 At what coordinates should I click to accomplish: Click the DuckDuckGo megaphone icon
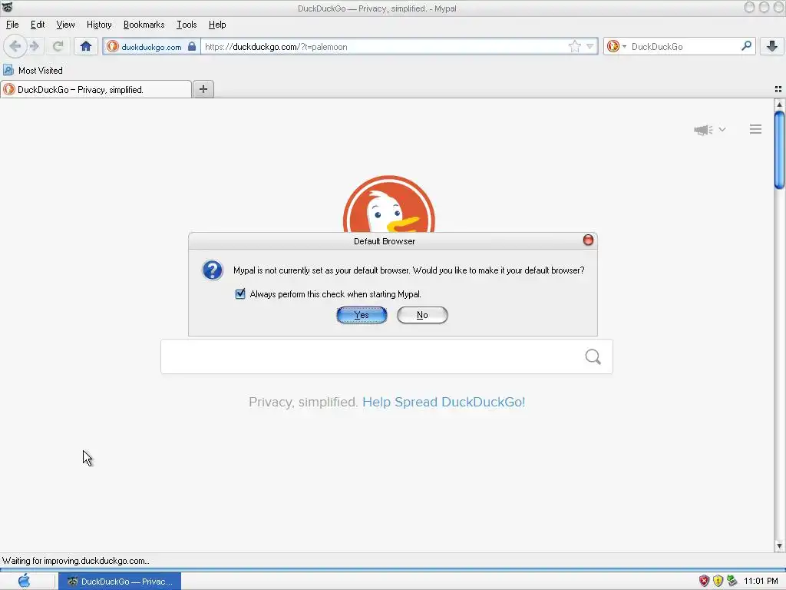tap(703, 130)
